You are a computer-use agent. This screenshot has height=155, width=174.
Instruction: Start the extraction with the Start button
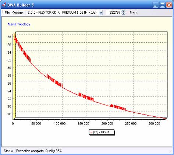tap(133, 13)
